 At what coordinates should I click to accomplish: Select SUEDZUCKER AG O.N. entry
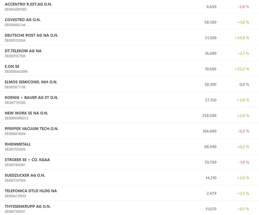click(x=25, y=176)
